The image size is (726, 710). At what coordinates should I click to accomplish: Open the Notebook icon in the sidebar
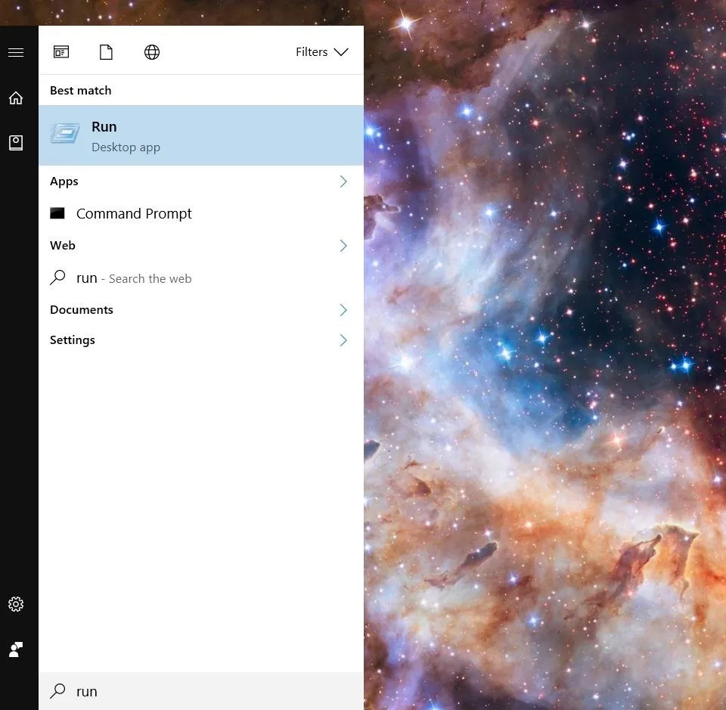click(x=16, y=143)
